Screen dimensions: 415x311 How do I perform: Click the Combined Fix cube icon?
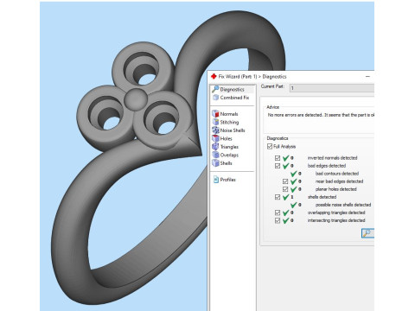[x=215, y=98]
